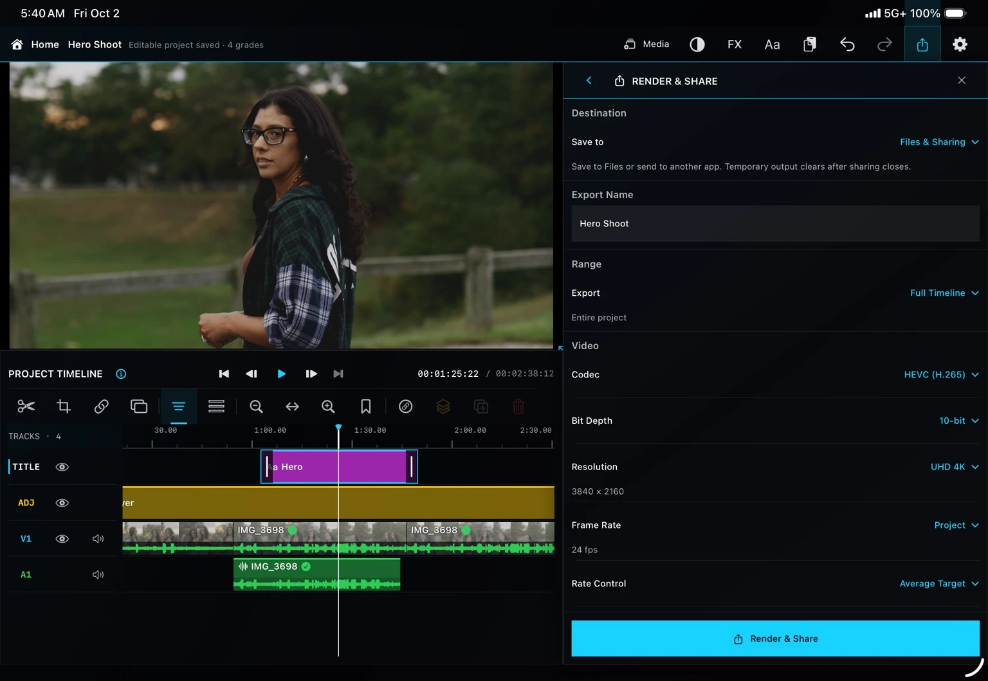
Task: Toggle V1 track visibility
Action: 62,539
